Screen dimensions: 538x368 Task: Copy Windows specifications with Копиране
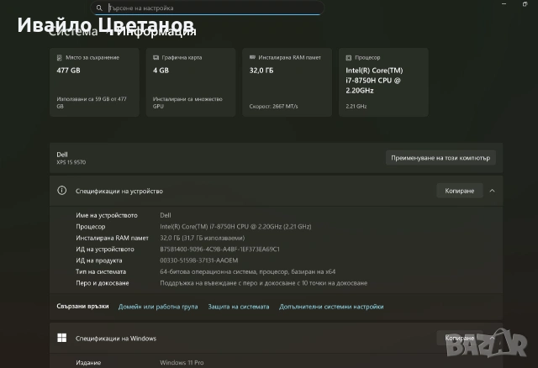coord(460,338)
